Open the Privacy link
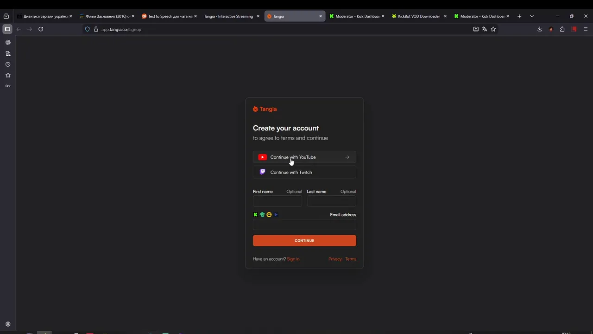Screen dimensions: 593x334 click(x=335, y=259)
